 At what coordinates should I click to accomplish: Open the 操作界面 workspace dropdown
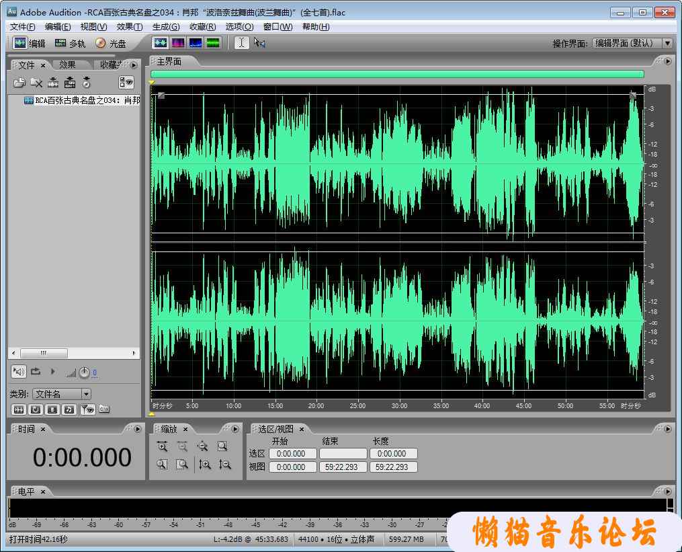coord(667,43)
